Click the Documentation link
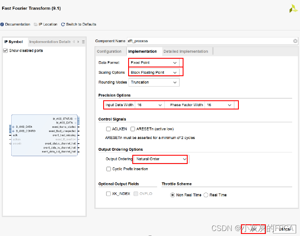The height and width of the screenshot is (236, 300). (17, 25)
